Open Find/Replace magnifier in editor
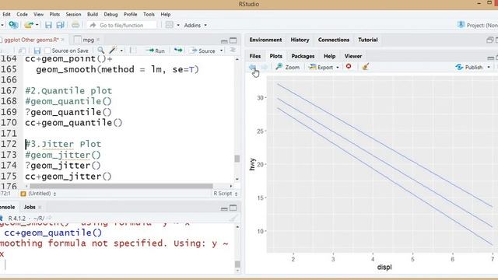The image size is (498, 280). point(100,50)
